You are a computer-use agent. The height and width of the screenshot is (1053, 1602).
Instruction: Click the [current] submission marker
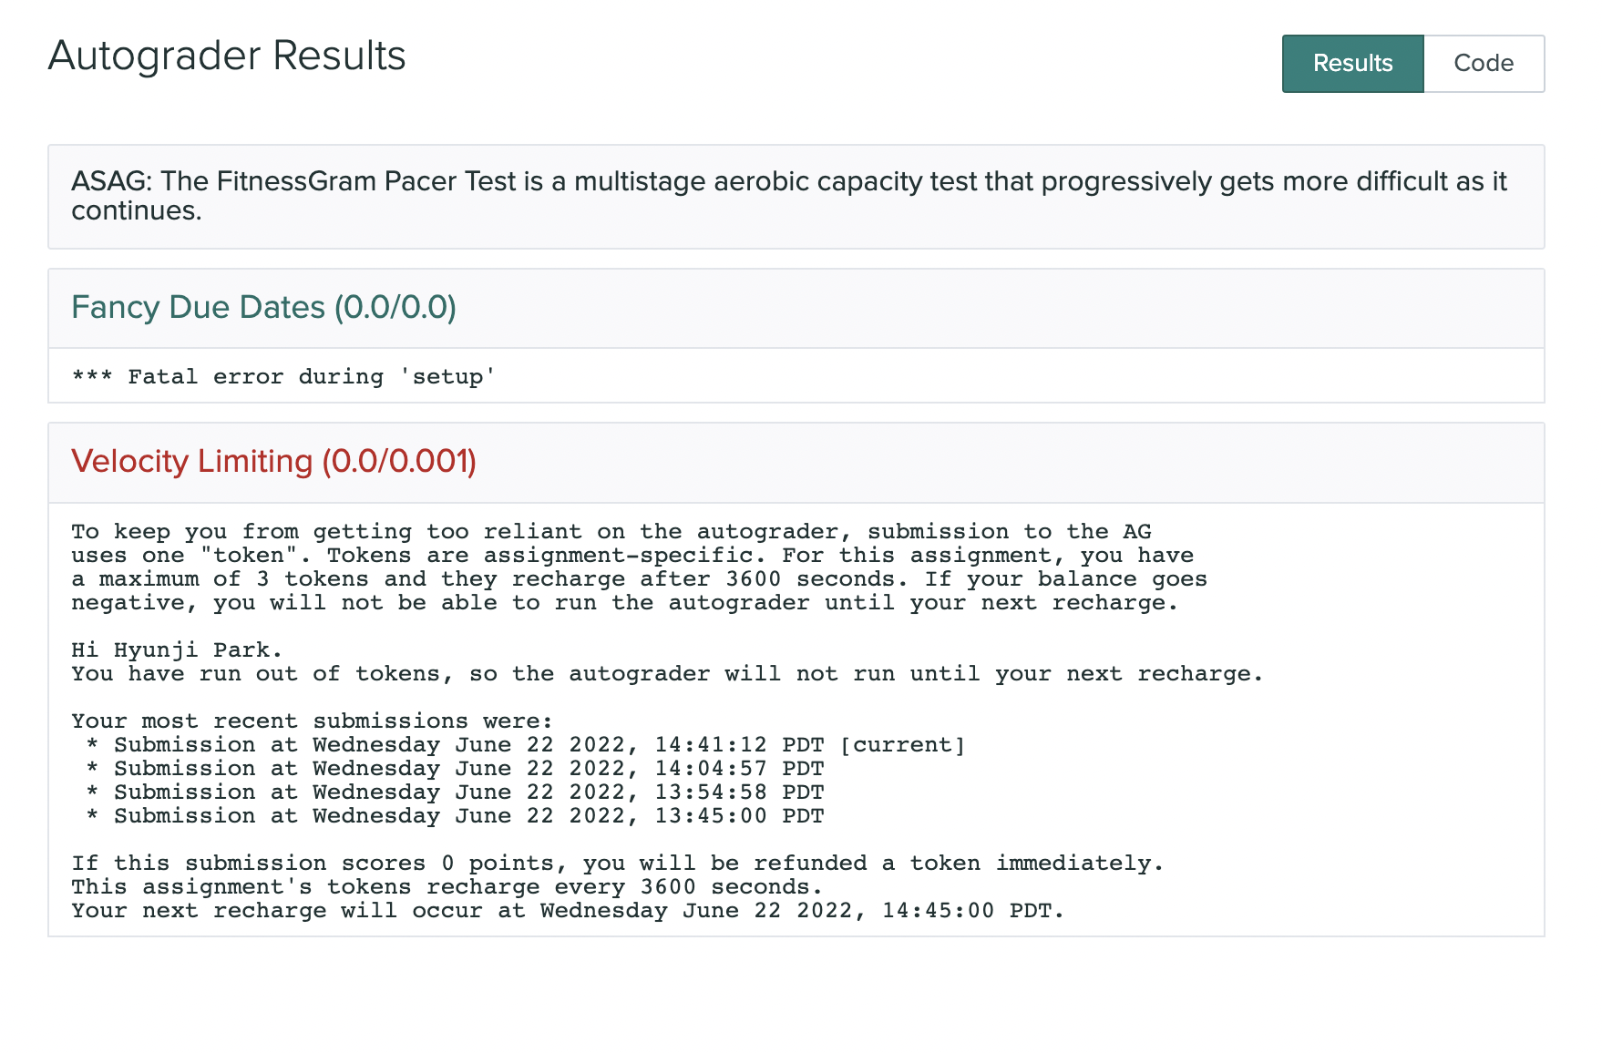(901, 745)
